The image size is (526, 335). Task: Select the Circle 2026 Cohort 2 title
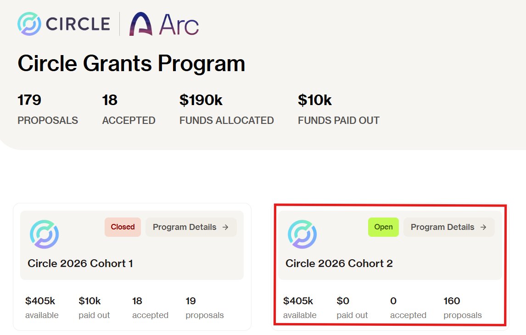(339, 263)
